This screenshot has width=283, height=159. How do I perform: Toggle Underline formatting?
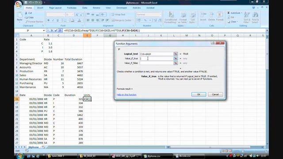[x=57, y=20]
